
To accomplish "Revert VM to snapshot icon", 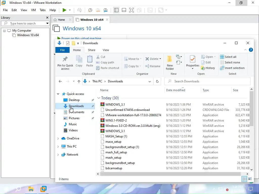I will (98, 10).
